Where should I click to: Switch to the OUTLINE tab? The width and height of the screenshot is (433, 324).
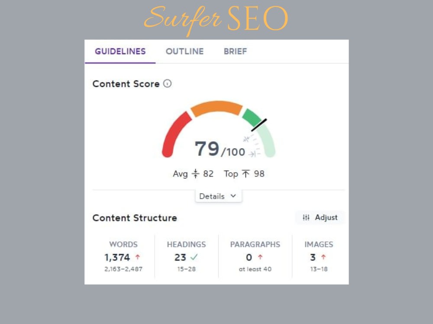tap(184, 51)
